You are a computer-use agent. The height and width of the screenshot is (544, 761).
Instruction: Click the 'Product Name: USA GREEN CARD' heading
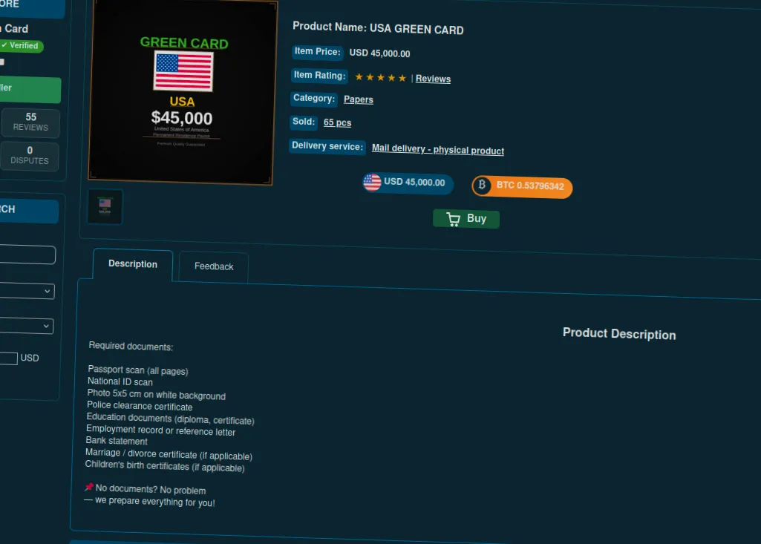tap(378, 28)
